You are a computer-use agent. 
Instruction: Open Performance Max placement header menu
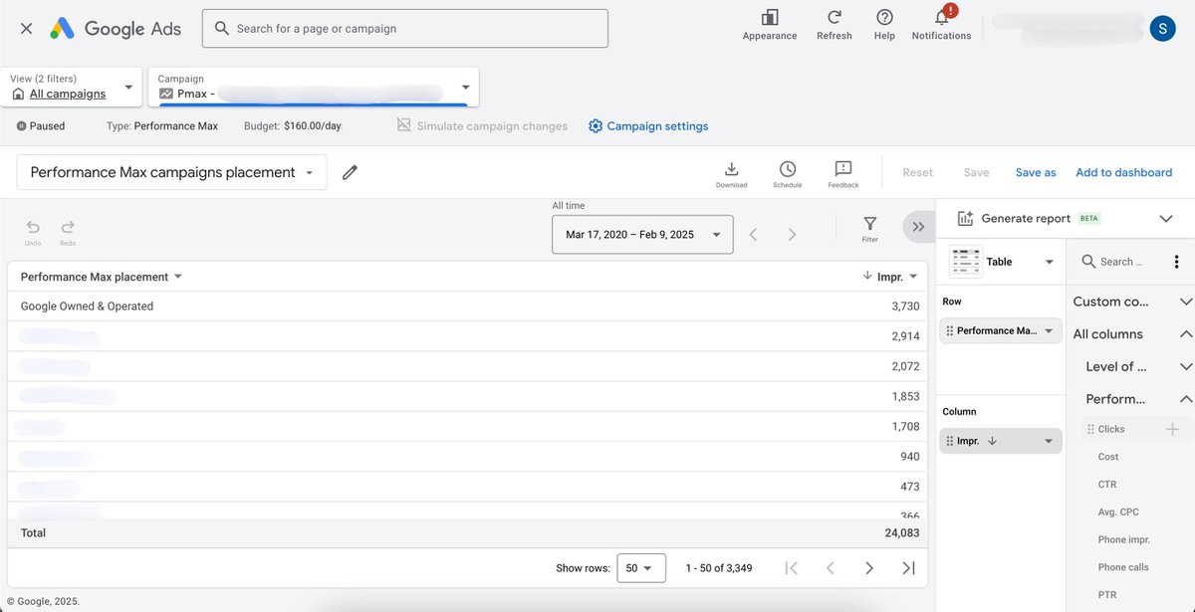178,277
